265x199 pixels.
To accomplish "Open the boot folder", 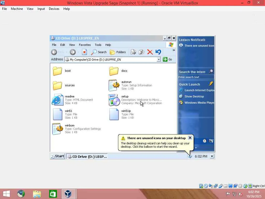I will click(57, 71).
